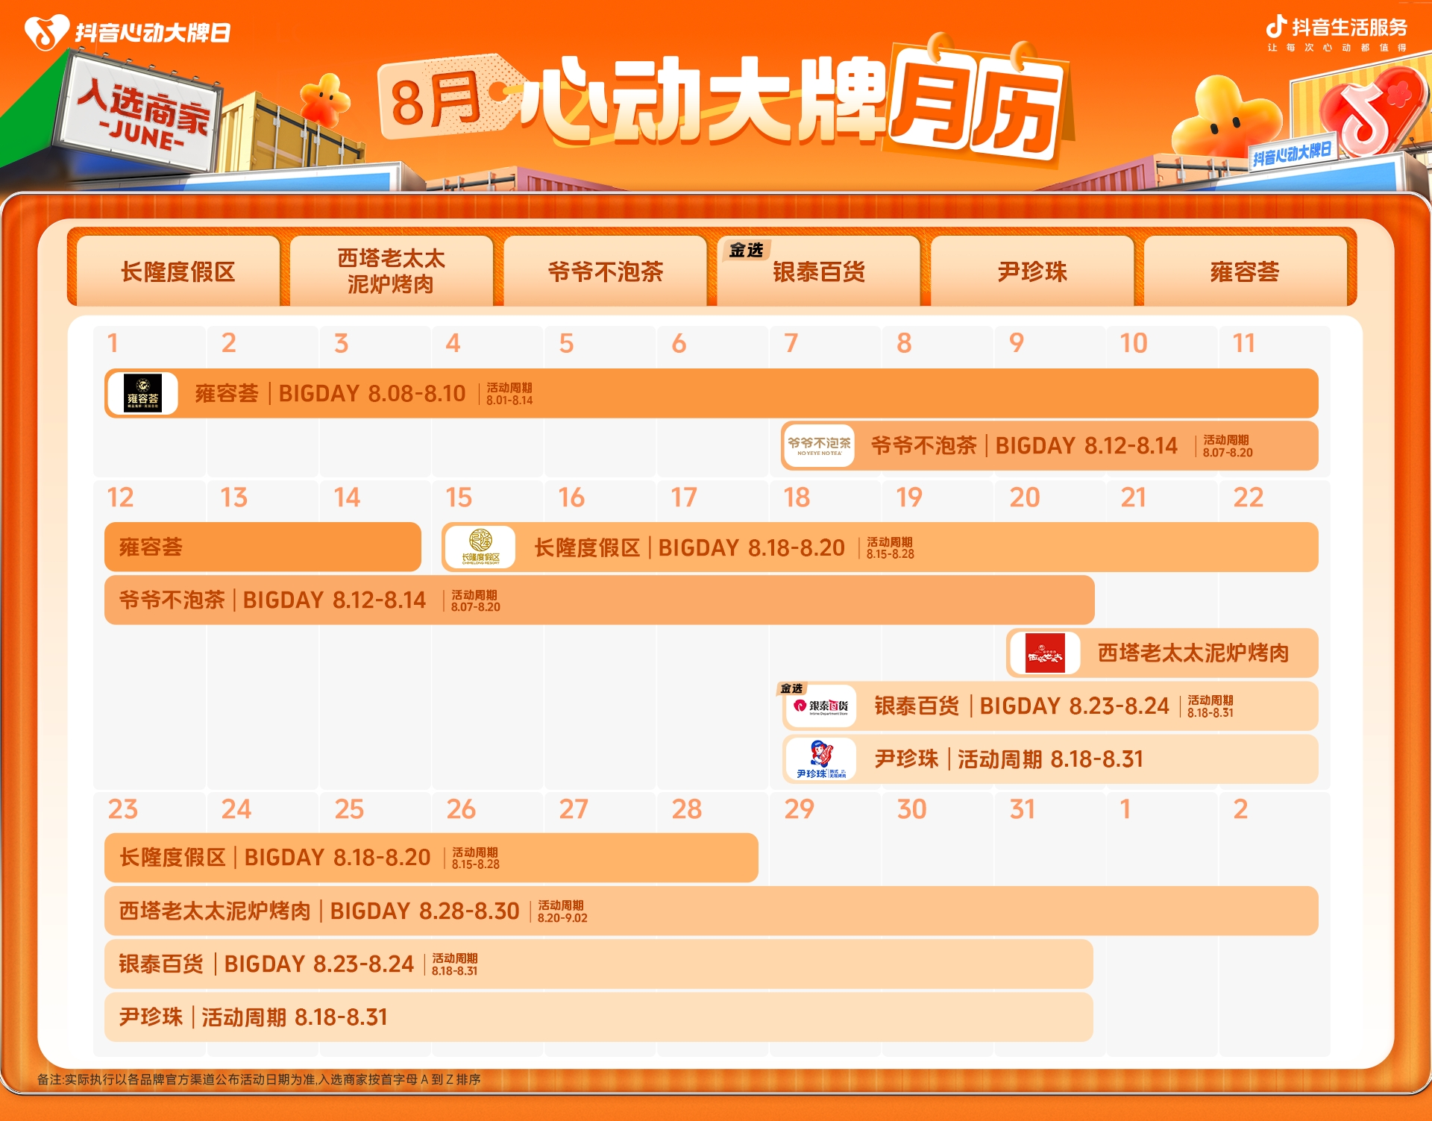Open the 爷爷不泡茶 bar in the first week
The width and height of the screenshot is (1432, 1121).
pyautogui.click(x=1050, y=446)
